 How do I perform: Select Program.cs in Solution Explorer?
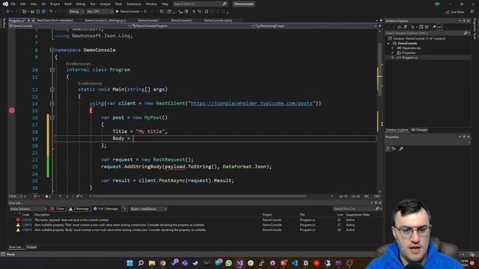[x=409, y=58]
